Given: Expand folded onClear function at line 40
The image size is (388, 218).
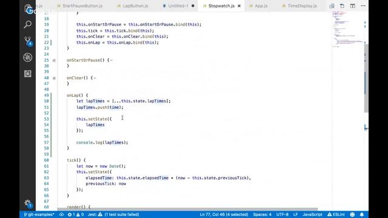Looking at the screenshot, I should pyautogui.click(x=54, y=78).
